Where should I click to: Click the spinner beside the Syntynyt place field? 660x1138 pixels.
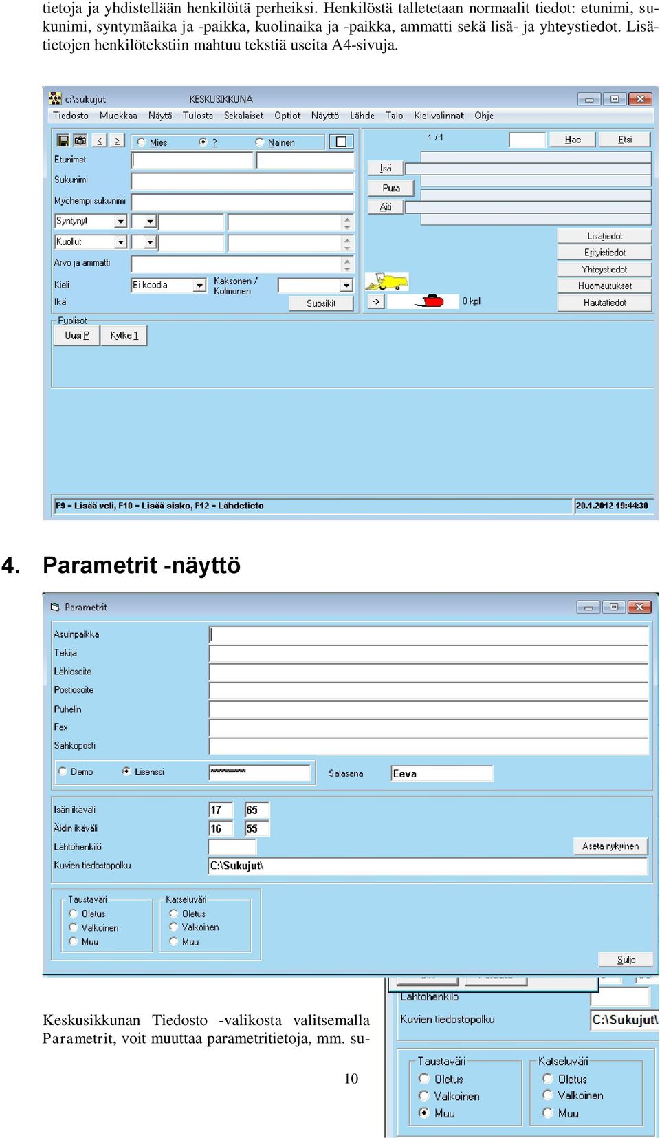point(347,222)
